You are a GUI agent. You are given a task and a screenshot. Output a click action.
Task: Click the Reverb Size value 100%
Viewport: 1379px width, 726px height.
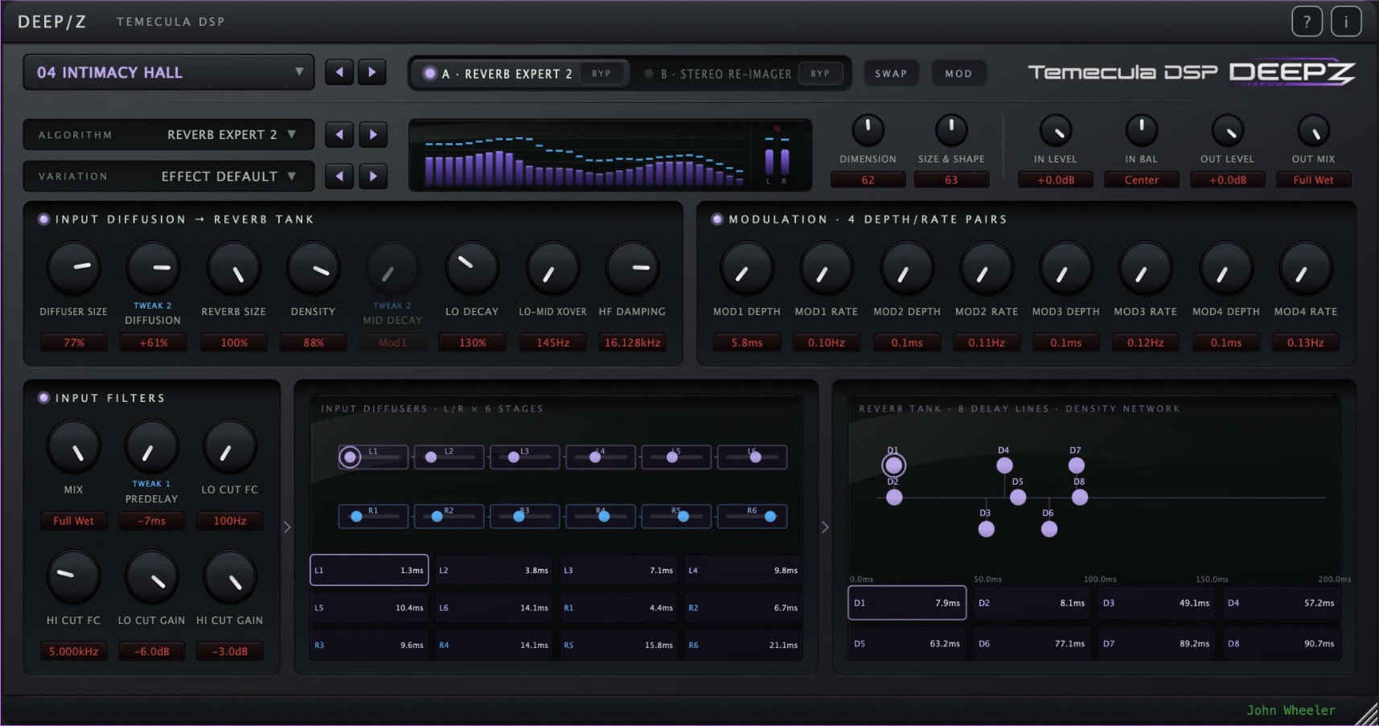(x=234, y=342)
